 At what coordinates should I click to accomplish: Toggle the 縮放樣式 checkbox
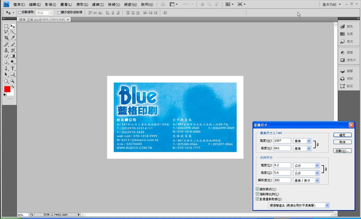click(257, 189)
